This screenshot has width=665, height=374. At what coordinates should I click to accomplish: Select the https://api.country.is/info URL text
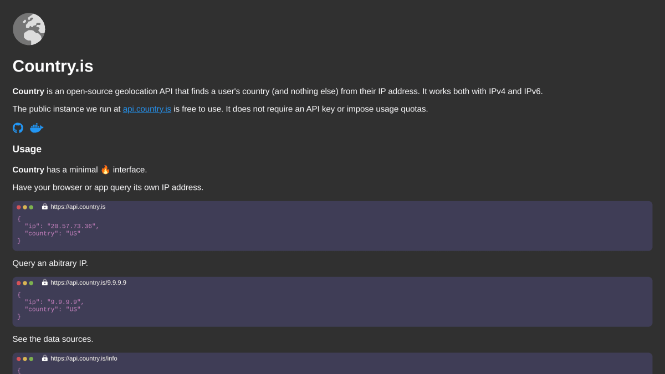[84, 358]
